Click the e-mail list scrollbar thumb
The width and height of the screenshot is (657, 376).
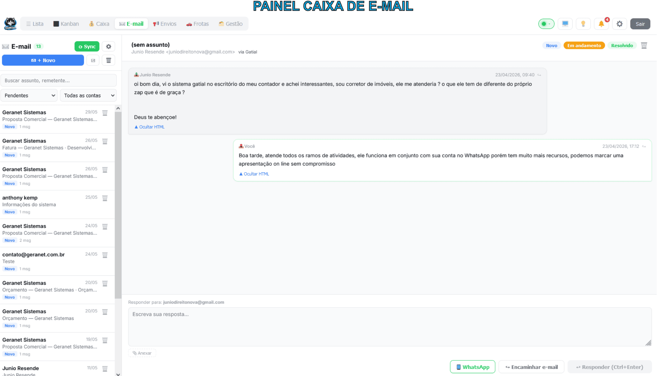click(x=118, y=205)
